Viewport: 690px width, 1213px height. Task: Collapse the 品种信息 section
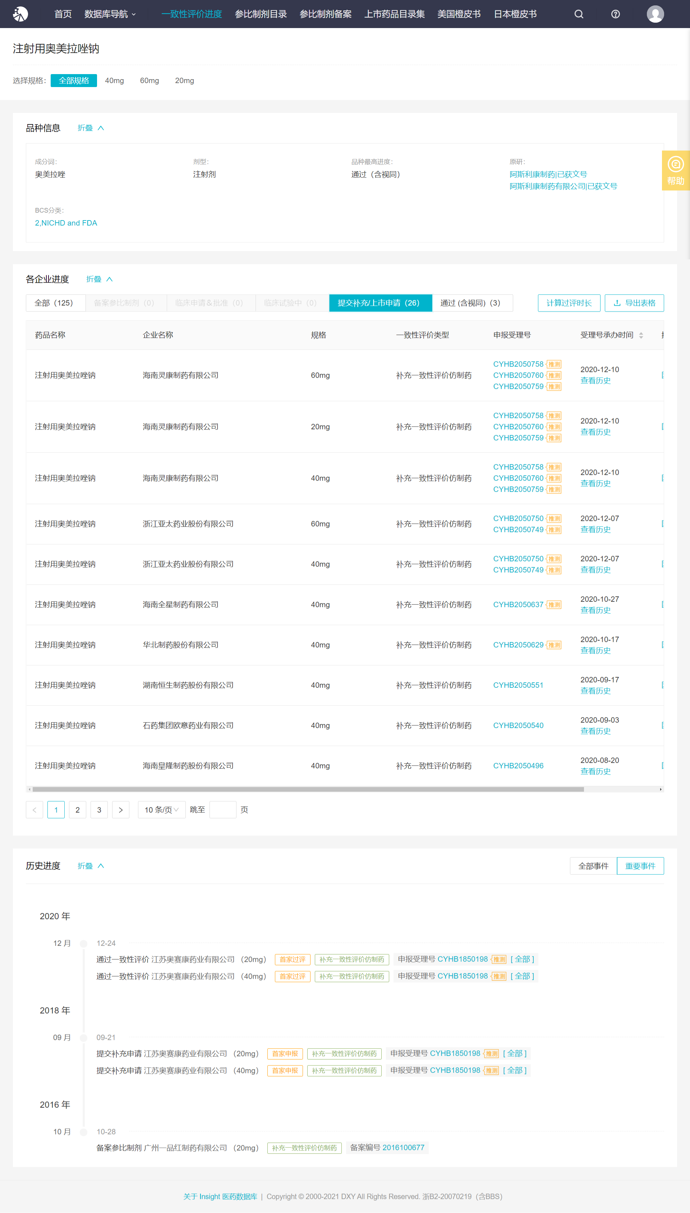click(91, 128)
